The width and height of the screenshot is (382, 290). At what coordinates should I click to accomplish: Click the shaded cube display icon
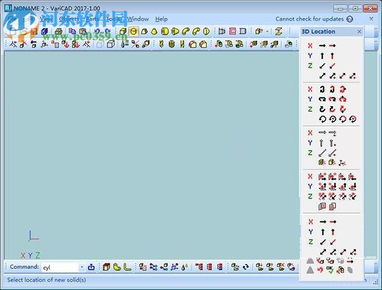point(111,44)
